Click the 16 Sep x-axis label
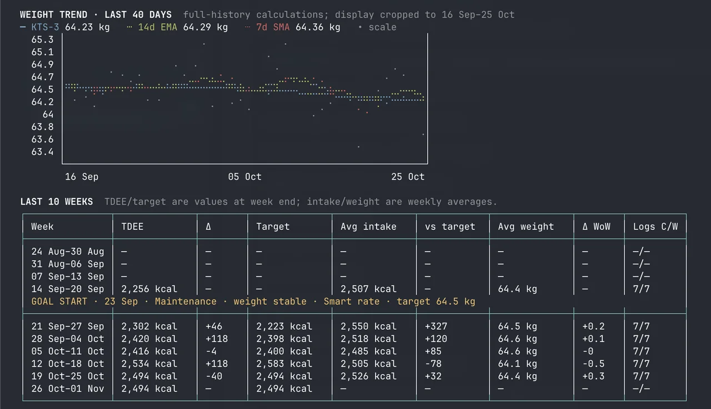Viewport: 711px width, 409px height. click(x=82, y=177)
